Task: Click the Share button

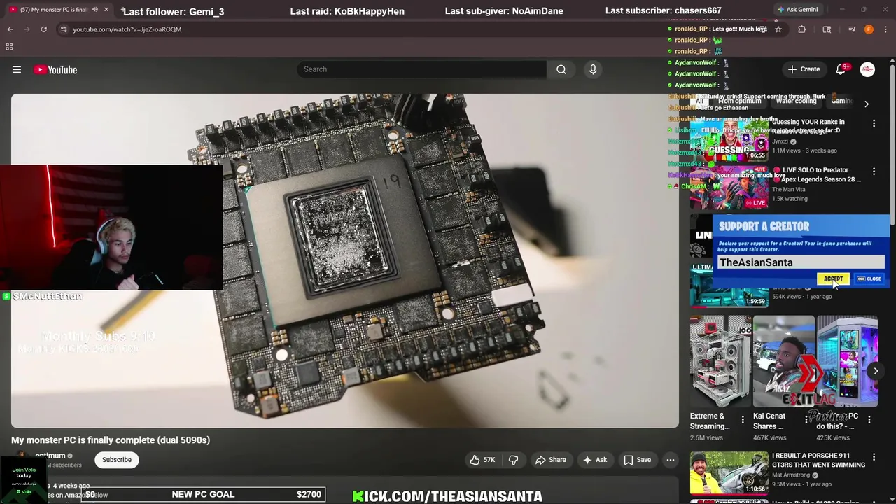Action: click(x=550, y=460)
